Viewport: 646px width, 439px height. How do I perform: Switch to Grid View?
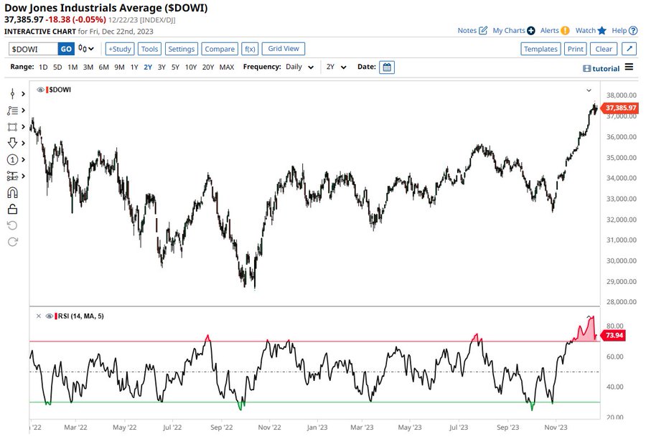pos(284,49)
